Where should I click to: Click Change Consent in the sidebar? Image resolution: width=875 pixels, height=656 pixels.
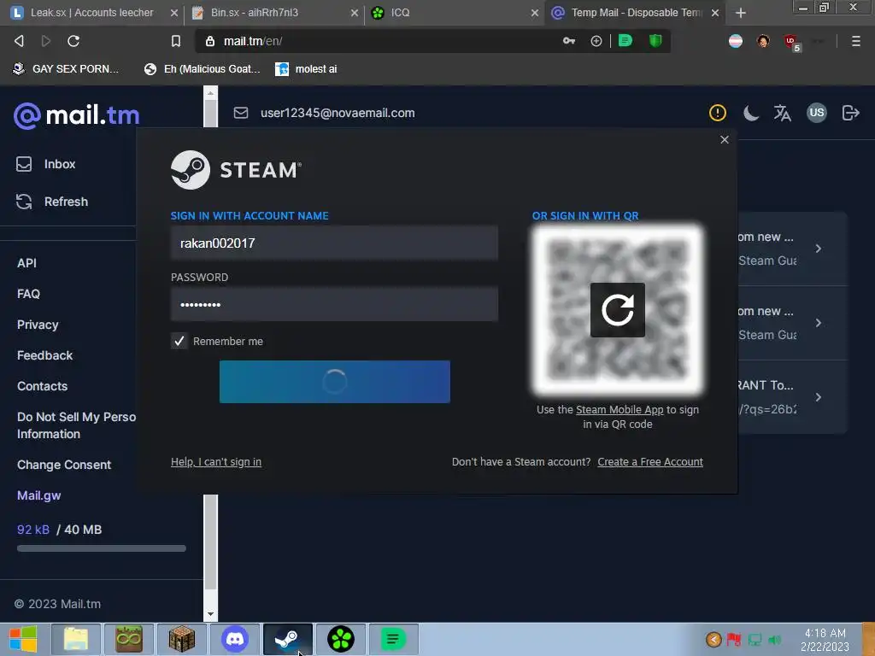pyautogui.click(x=64, y=465)
